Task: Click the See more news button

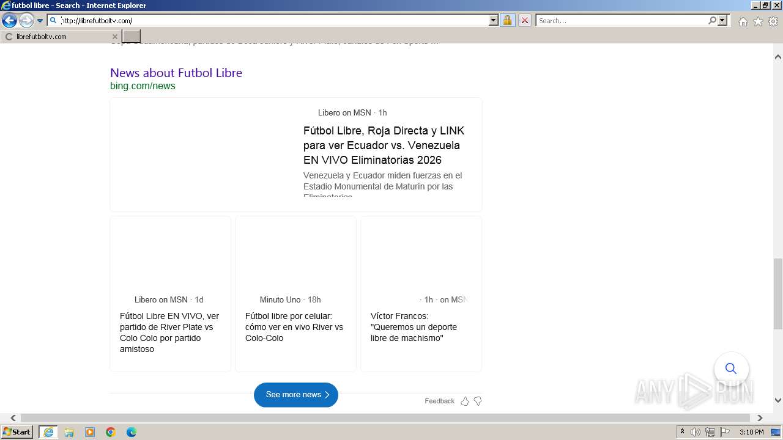Action: pyautogui.click(x=296, y=395)
